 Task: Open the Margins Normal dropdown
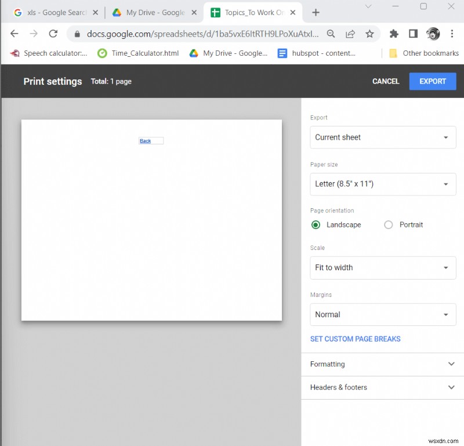point(383,314)
